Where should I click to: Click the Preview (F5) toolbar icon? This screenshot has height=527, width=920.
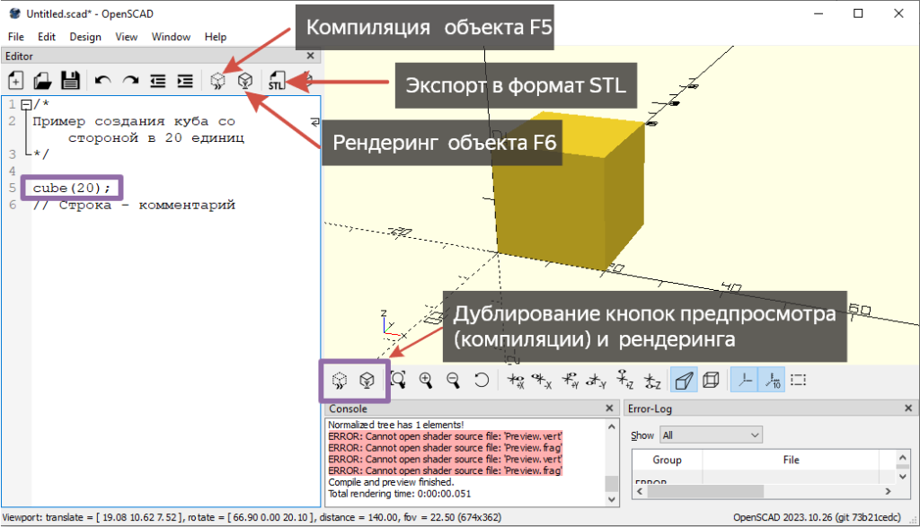(x=217, y=80)
